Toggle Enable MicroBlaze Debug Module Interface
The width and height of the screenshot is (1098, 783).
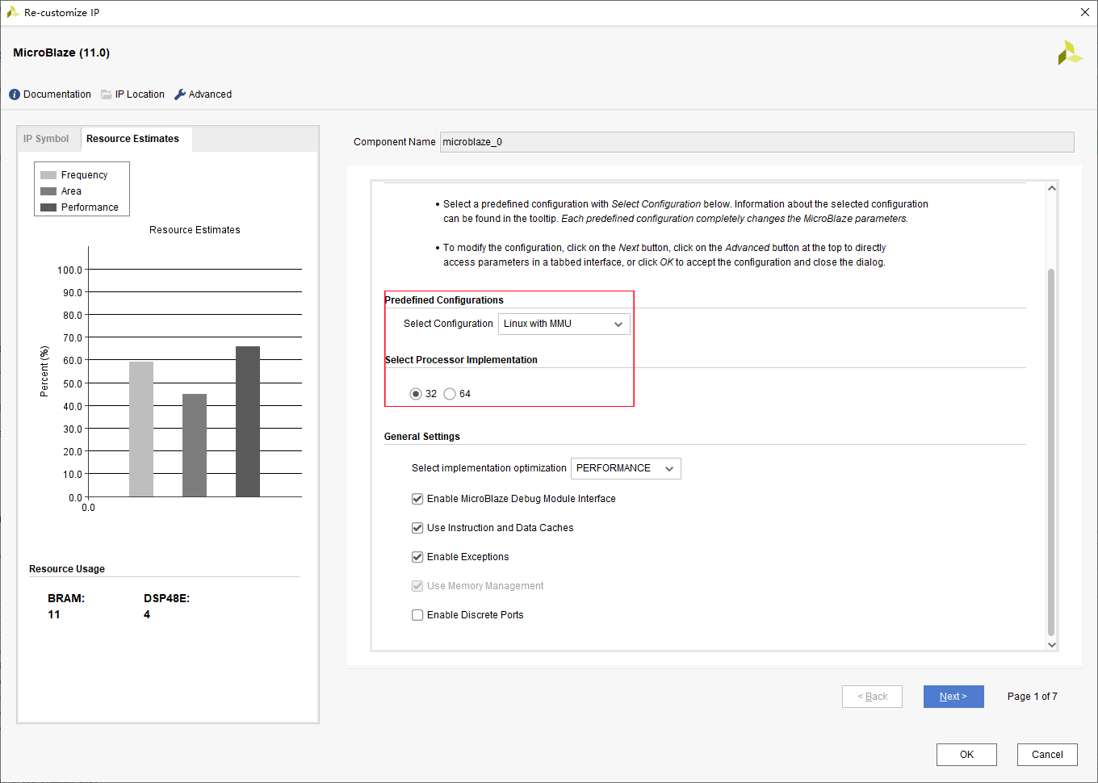click(417, 499)
